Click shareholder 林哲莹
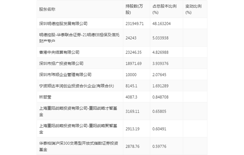Image resolution: width=244 pixels, height=155 pixels. (45, 97)
